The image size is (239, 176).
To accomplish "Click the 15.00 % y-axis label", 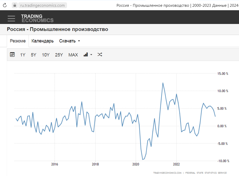I will coord(223,74).
